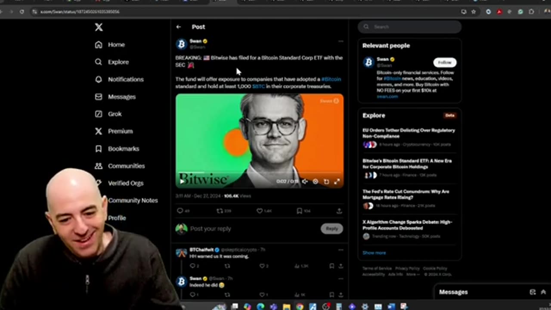The image size is (551, 310).
Task: Click the Beta badge in Explore
Action: pyautogui.click(x=450, y=115)
